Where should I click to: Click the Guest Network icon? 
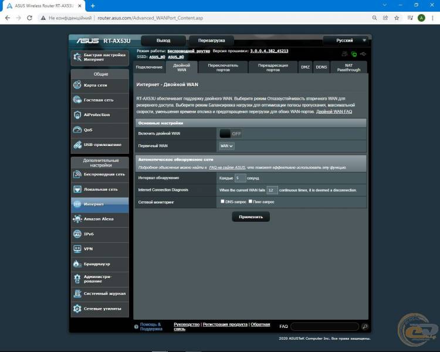77,100
